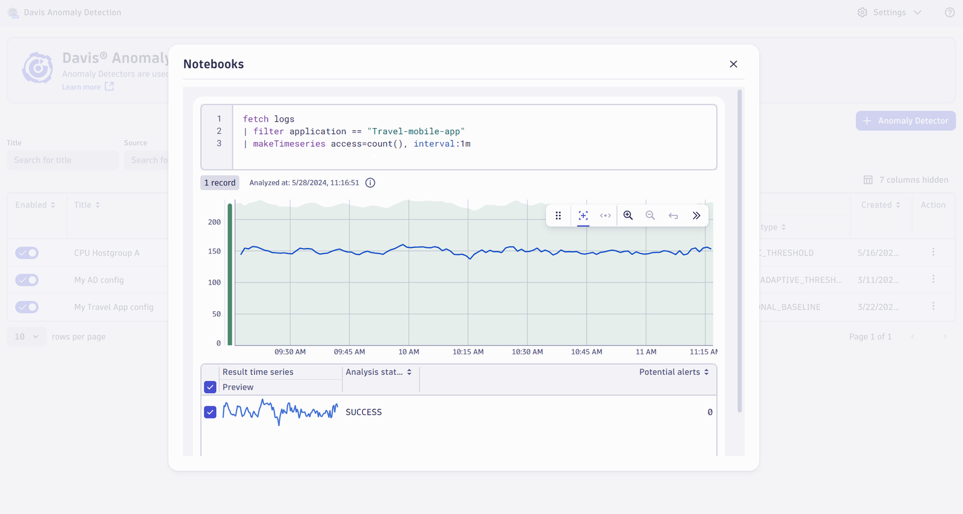Activate the zoom-to-selection chart tool
This screenshot has height=514, width=963.
pos(583,215)
